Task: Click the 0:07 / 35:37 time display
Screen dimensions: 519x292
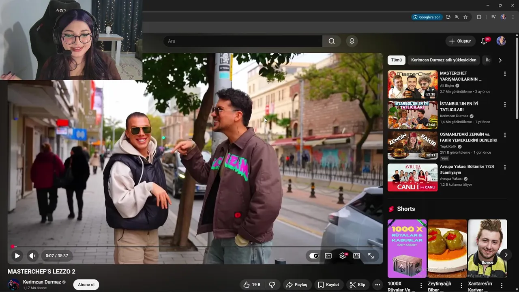Action: pyautogui.click(x=57, y=256)
